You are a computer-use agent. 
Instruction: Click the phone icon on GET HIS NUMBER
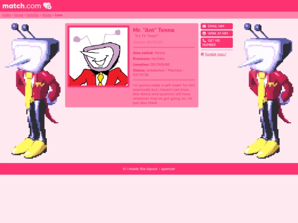click(204, 40)
